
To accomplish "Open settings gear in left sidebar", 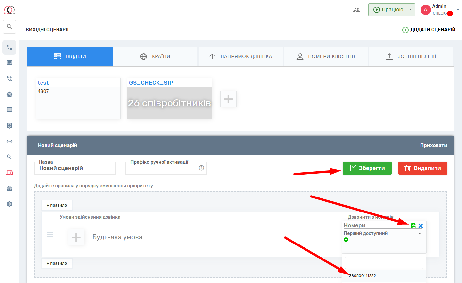I will coord(9,204).
